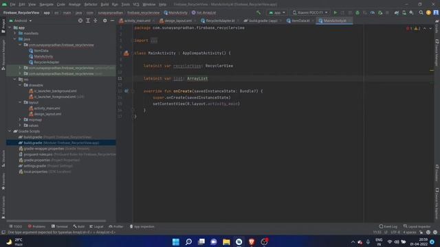Open the Navigate menu
This screenshot has width=440, height=247.
point(46,5)
